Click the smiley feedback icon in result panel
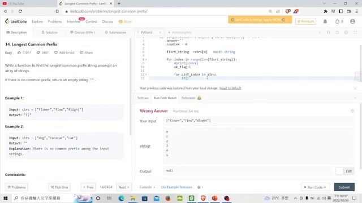The width and height of the screenshot is (362, 203). 352,111
